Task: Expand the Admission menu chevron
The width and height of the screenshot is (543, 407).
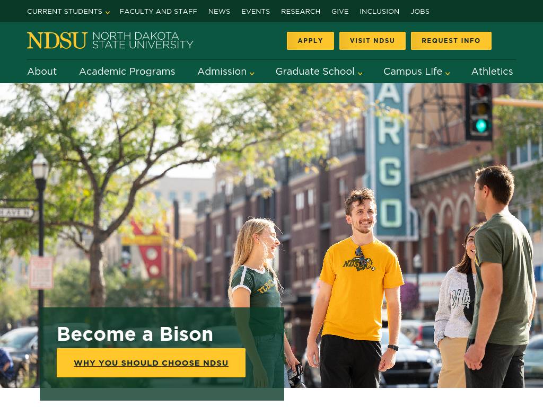Action: 252,73
